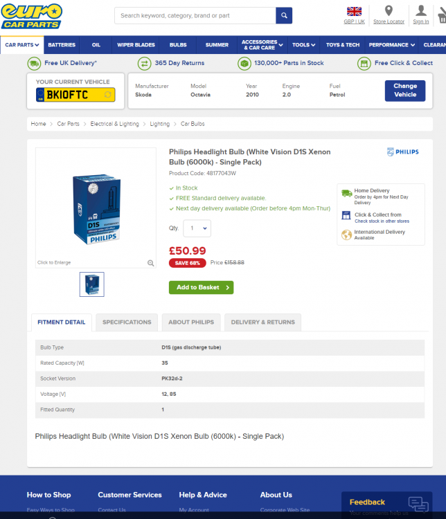The width and height of the screenshot is (446, 519).
Task: Click the My Account footer link
Action: tap(194, 511)
